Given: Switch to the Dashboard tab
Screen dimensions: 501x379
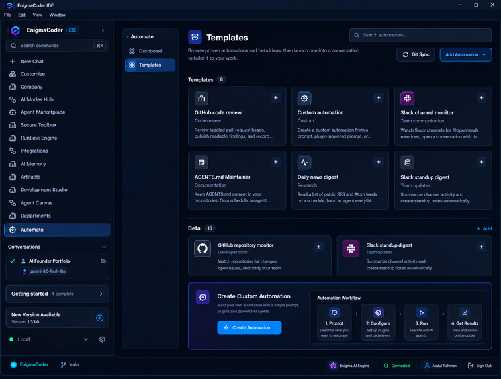Looking at the screenshot, I should 150,51.
